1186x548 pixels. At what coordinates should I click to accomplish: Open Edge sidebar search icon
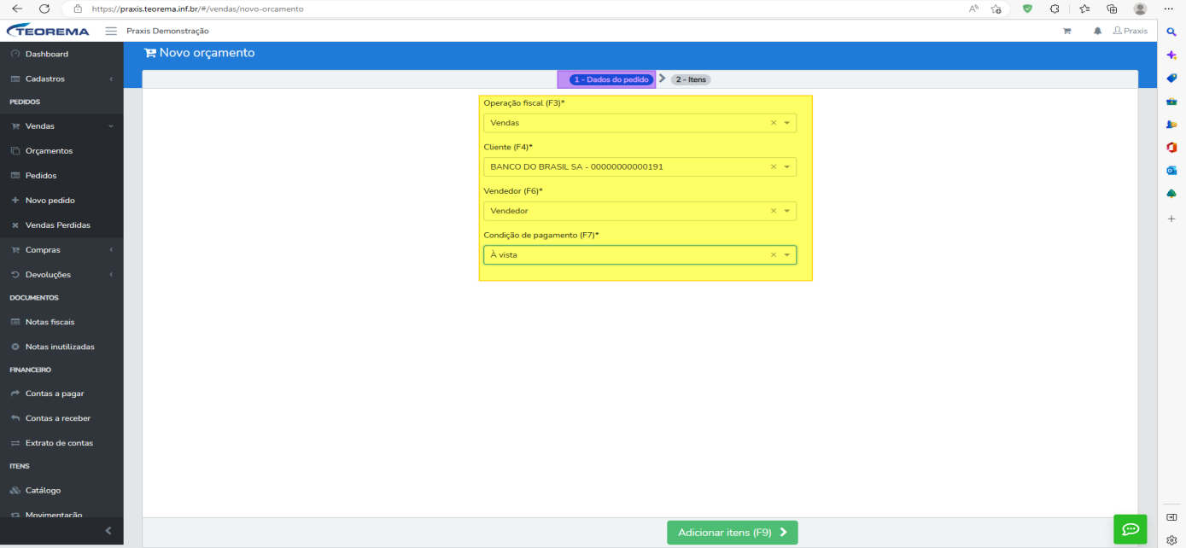pyautogui.click(x=1171, y=32)
